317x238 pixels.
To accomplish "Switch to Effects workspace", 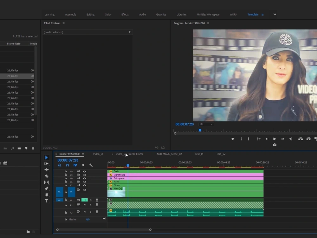I will tap(125, 15).
